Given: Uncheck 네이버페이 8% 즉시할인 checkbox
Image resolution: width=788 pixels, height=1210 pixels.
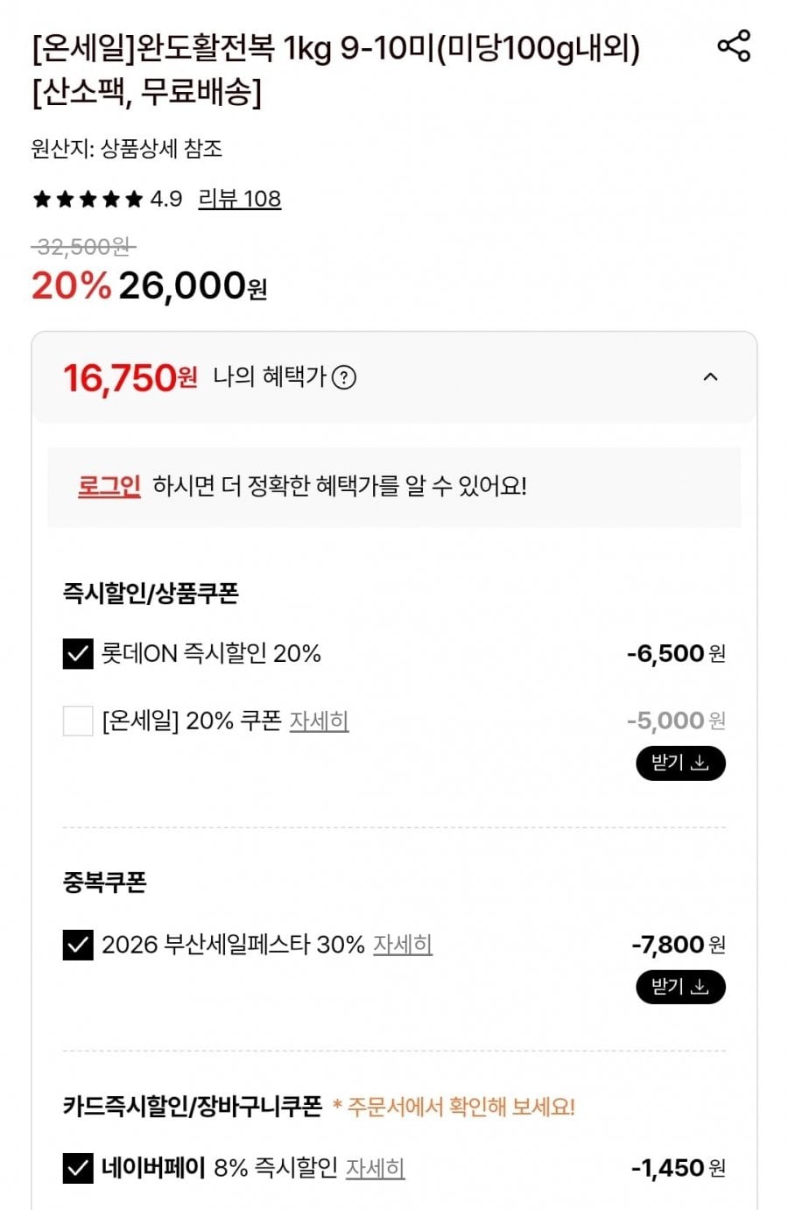Looking at the screenshot, I should click(x=78, y=1168).
